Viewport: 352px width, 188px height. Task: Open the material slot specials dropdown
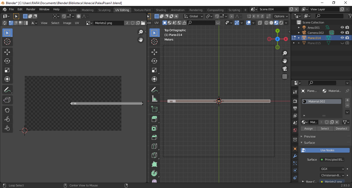[347, 112]
